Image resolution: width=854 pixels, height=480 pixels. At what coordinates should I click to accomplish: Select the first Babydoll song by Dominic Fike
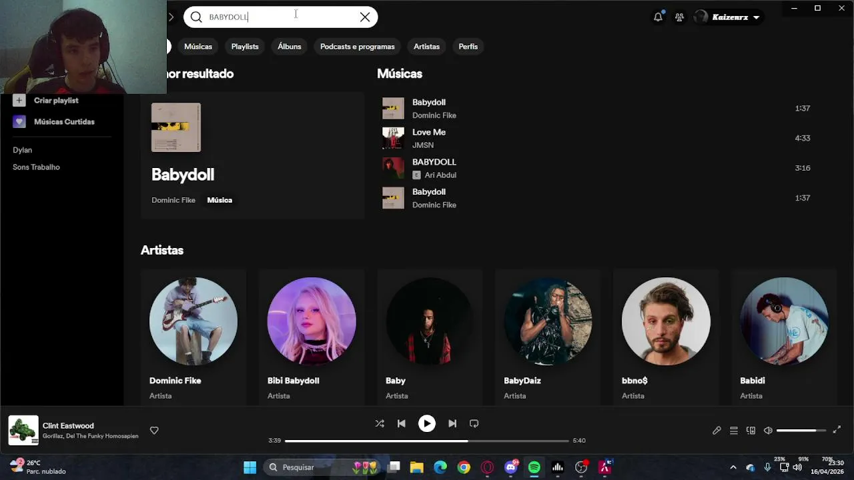(x=597, y=109)
